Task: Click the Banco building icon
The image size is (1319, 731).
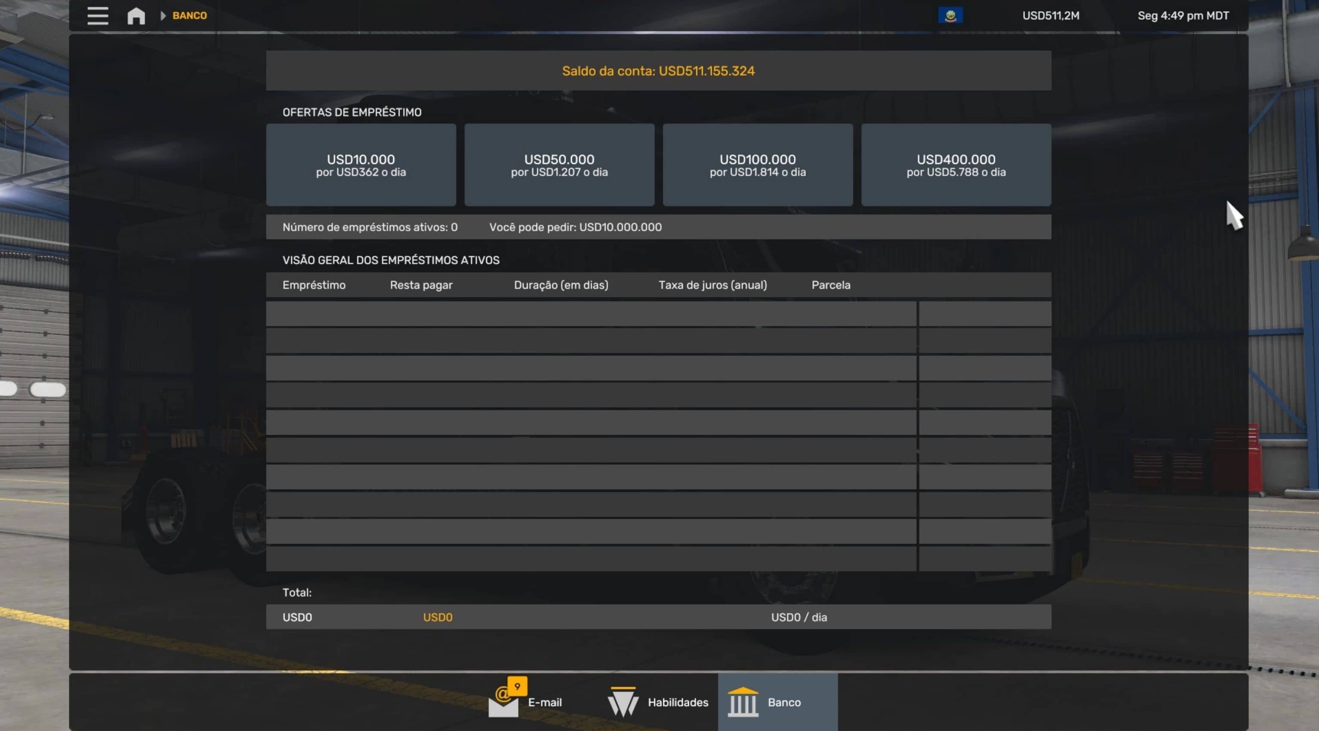Action: 743,702
